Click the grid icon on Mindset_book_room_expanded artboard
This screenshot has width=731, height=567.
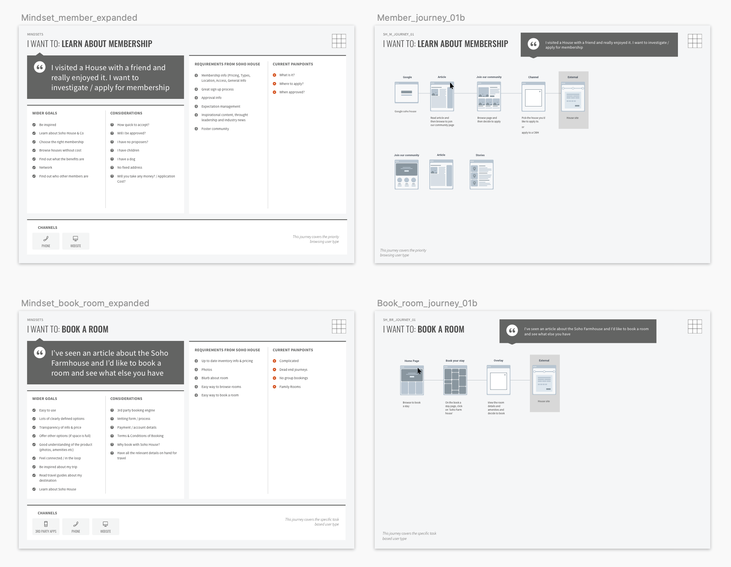click(x=339, y=327)
